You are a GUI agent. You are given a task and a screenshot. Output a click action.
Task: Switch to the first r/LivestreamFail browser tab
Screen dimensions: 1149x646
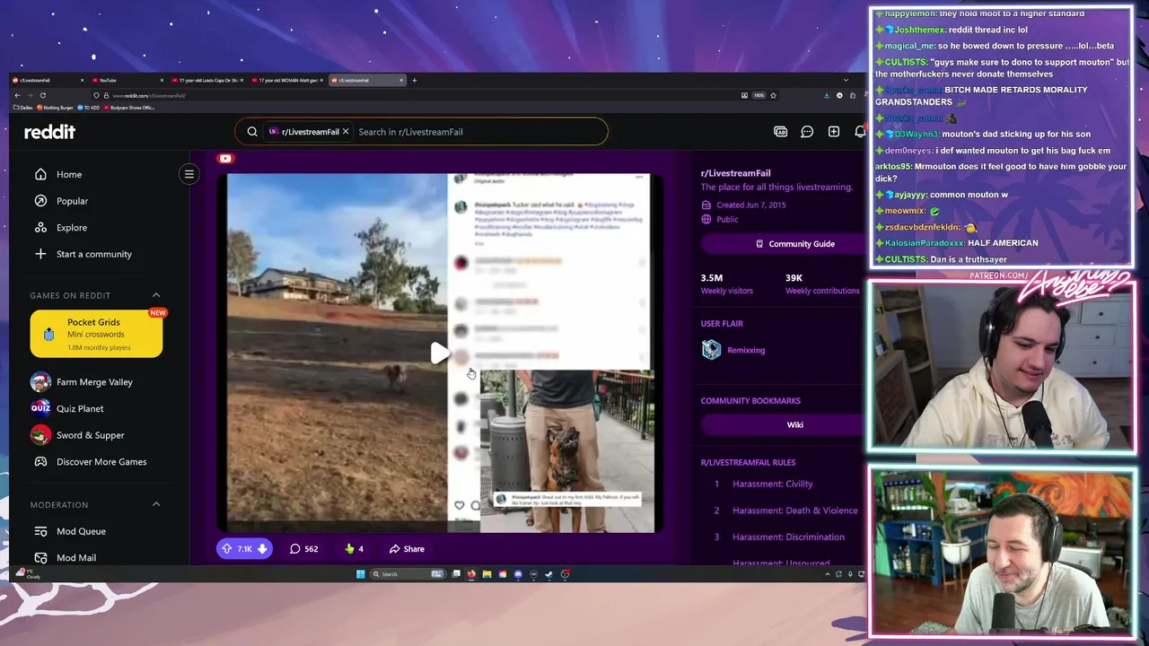45,81
